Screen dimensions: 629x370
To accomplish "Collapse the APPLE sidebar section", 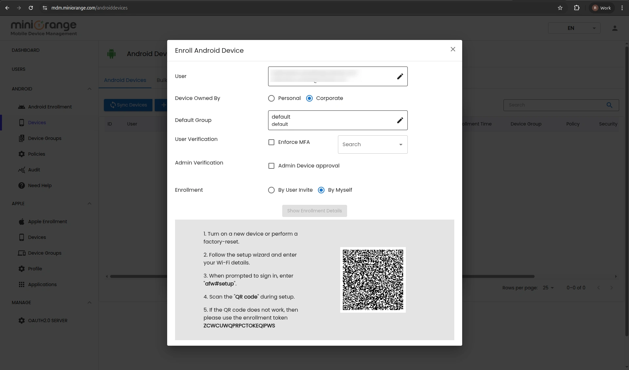I will click(89, 204).
